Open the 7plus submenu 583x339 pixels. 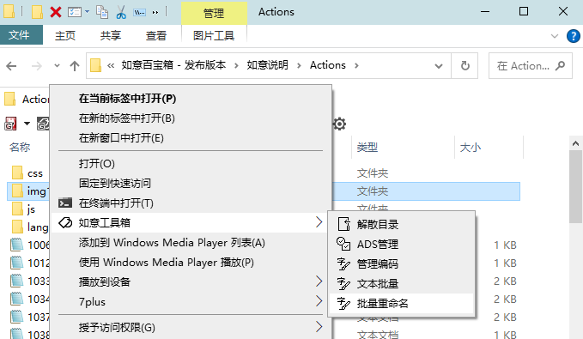(x=191, y=301)
